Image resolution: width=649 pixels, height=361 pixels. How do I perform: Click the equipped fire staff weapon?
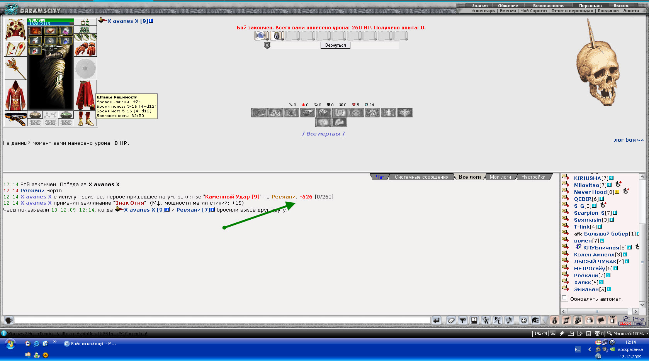click(x=15, y=68)
